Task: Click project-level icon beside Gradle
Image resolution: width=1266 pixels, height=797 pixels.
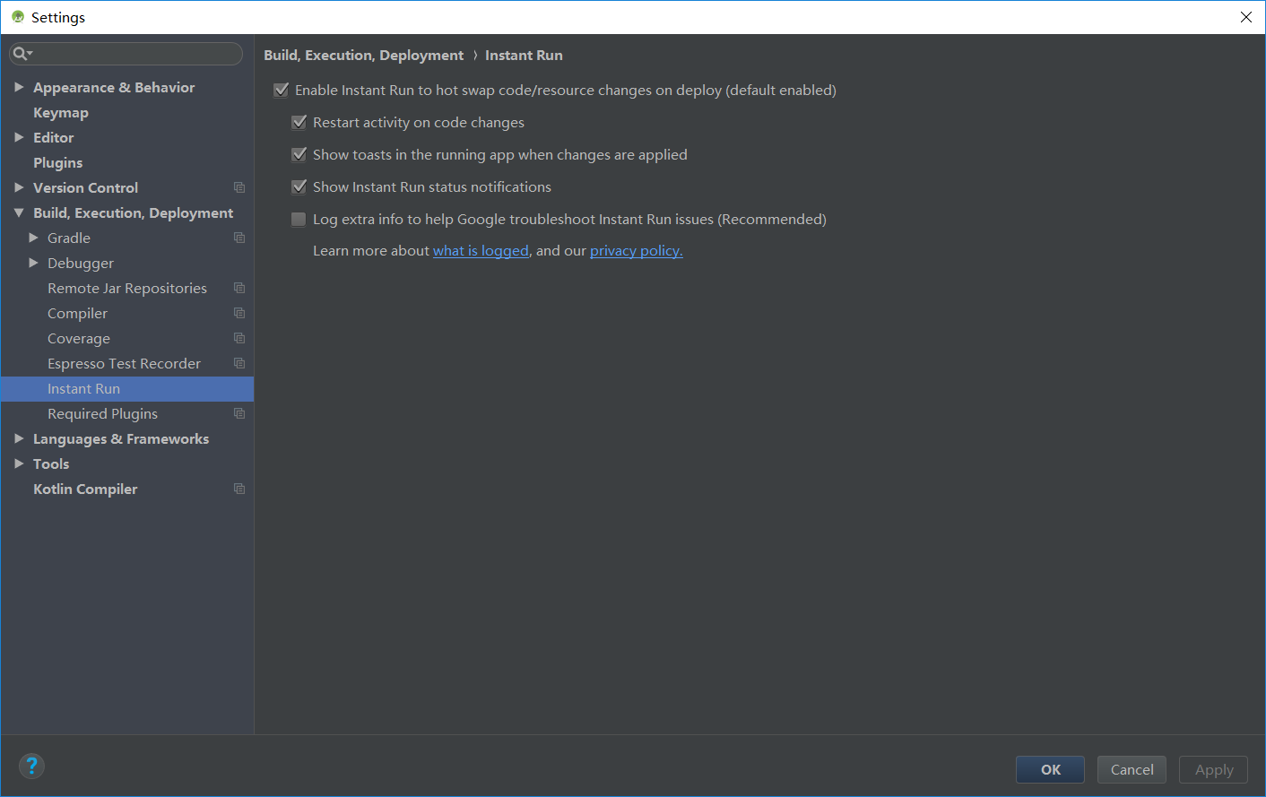Action: [239, 238]
